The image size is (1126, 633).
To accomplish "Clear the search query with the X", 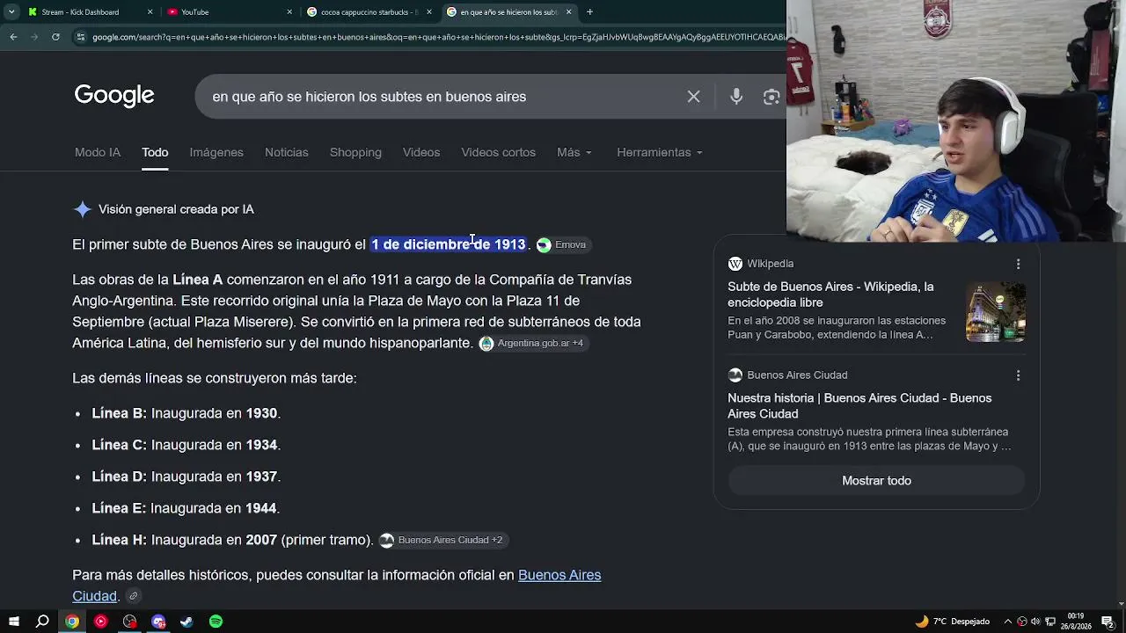I will point(693,97).
